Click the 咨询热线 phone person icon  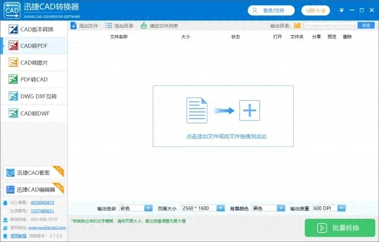point(5,220)
